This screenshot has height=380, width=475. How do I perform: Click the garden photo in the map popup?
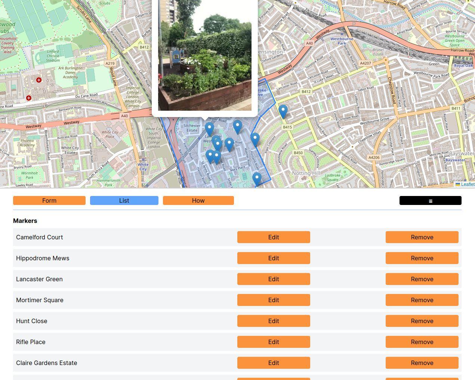(205, 55)
